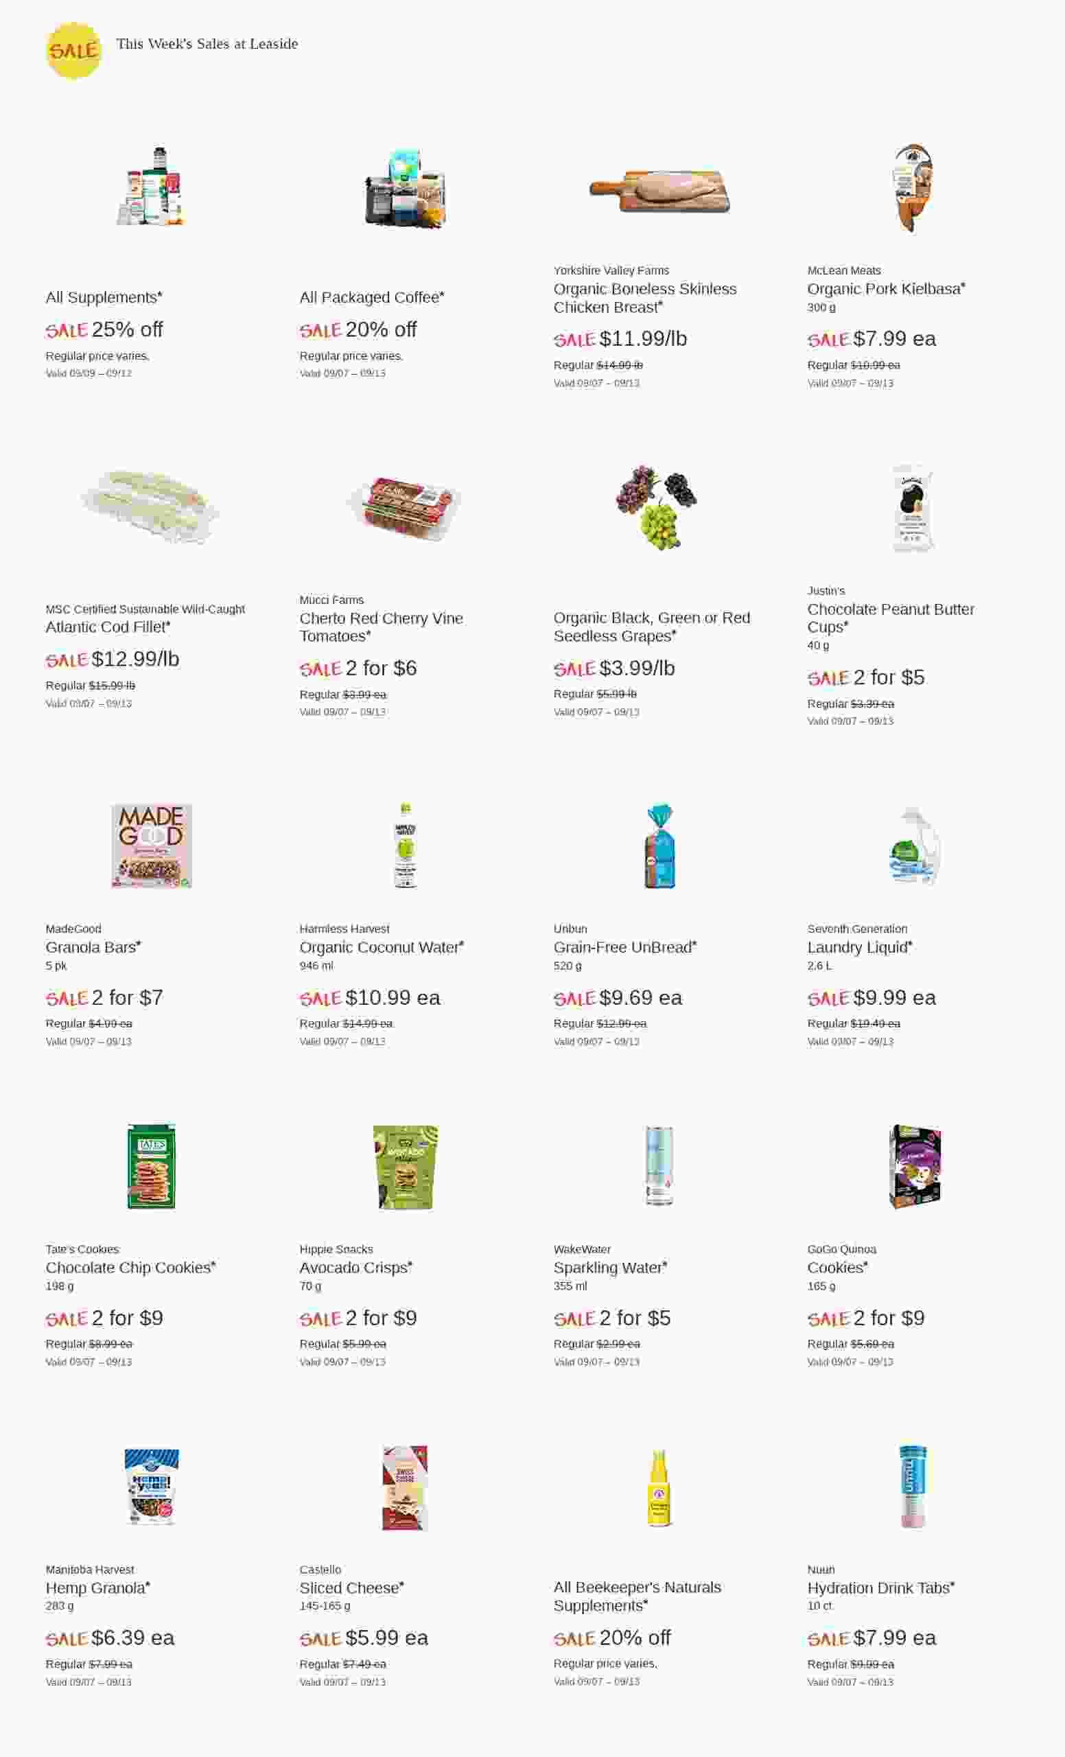
Task: Click the yellow SALE badge icon
Action: 73,51
